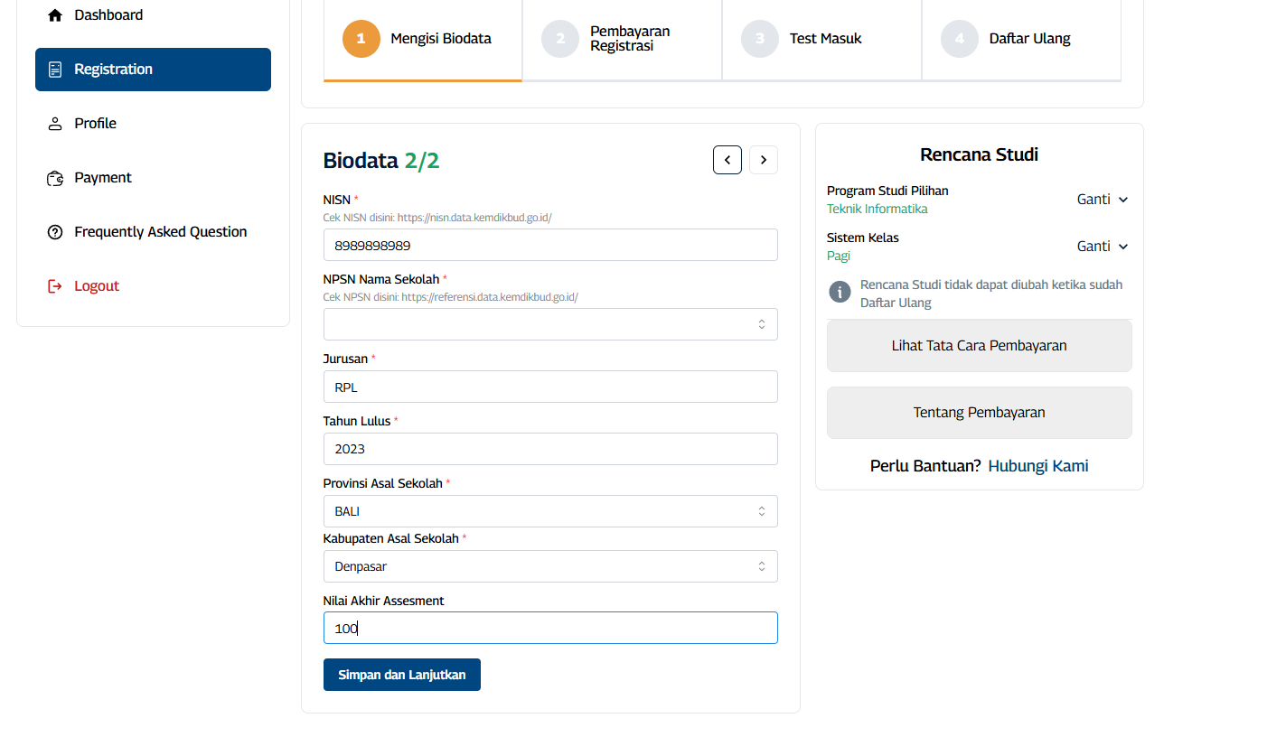Click the FAQ question mark icon
Image resolution: width=1267 pixels, height=737 pixels.
(x=55, y=232)
